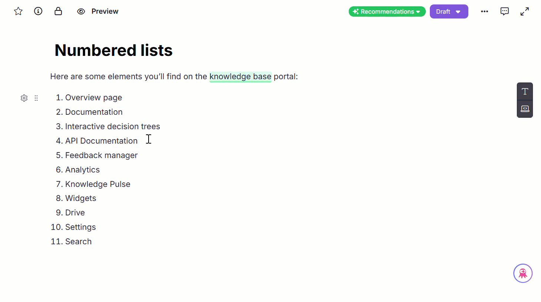The image size is (541, 302).
Task: Click the 'Numbered lists' title
Action: point(113,50)
